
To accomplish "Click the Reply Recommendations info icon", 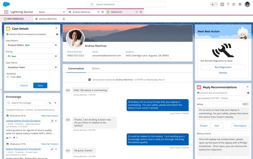I will click(x=248, y=93).
